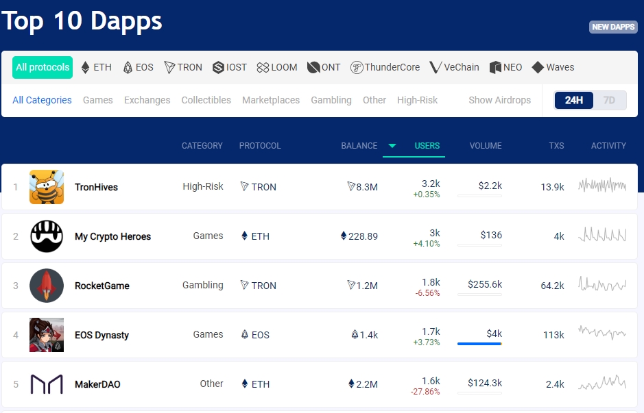The width and height of the screenshot is (644, 413).
Task: Show the Exchanges category
Action: (147, 100)
